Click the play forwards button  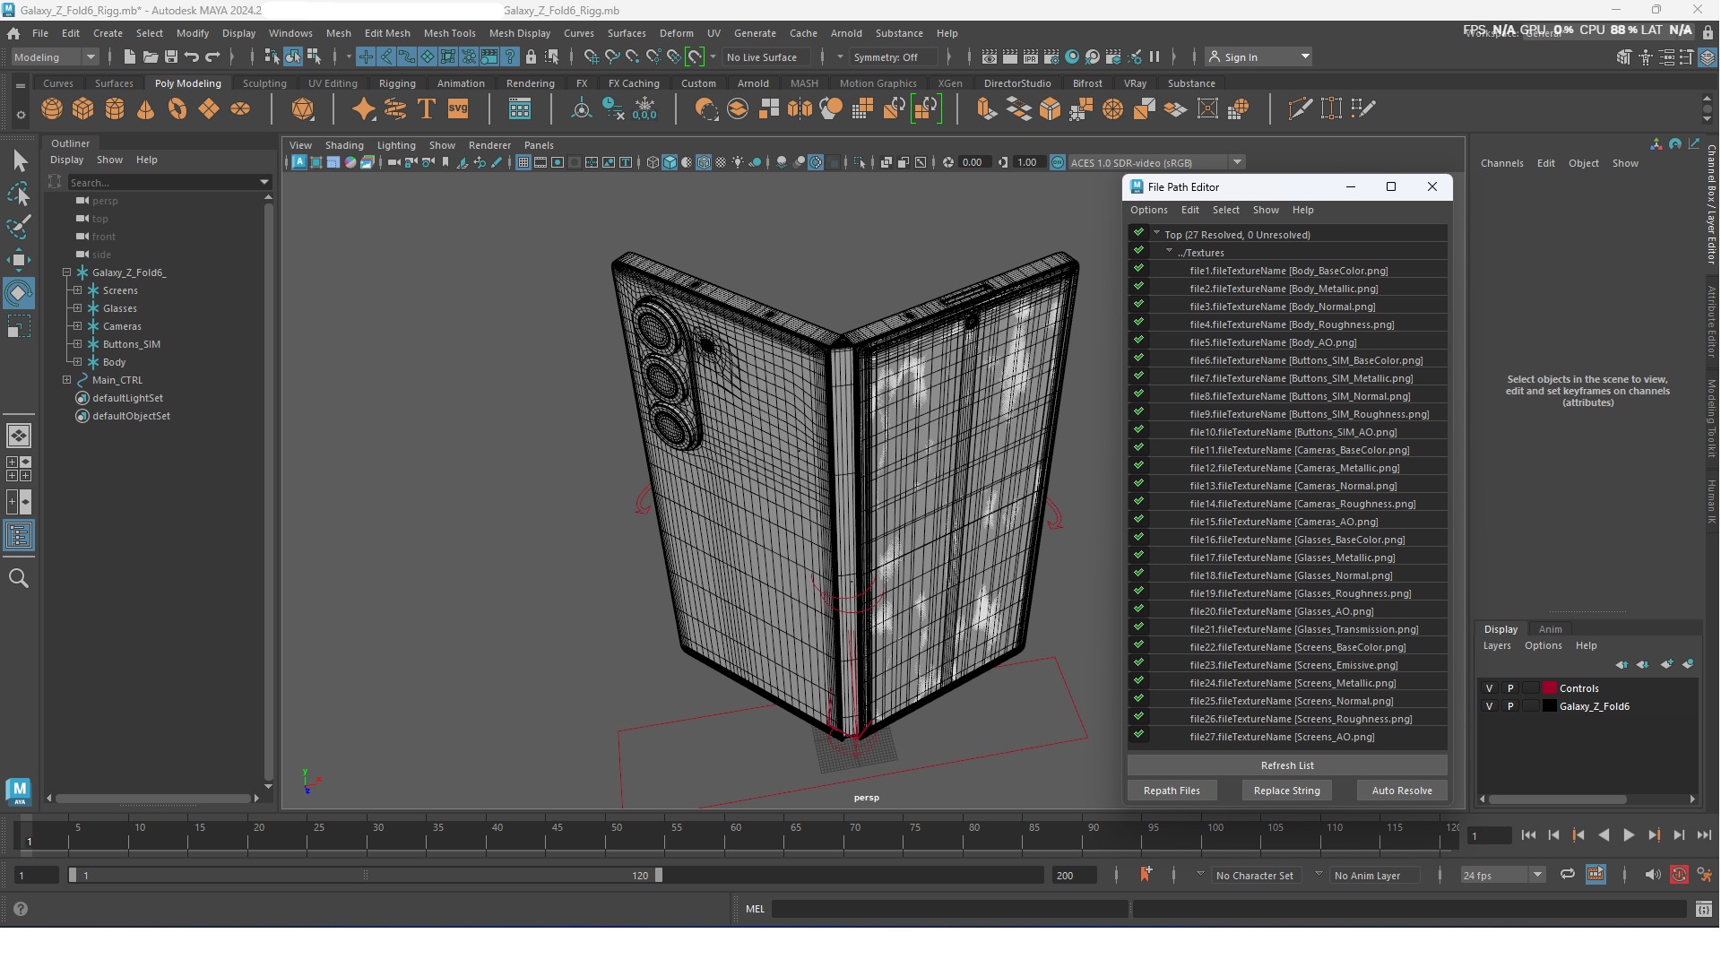pyautogui.click(x=1629, y=835)
